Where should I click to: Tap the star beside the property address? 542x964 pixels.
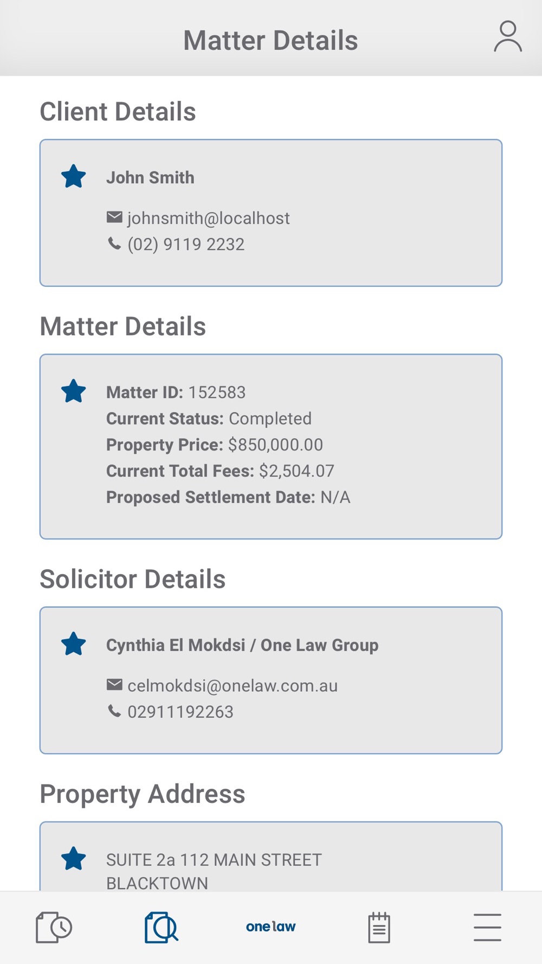point(74,859)
